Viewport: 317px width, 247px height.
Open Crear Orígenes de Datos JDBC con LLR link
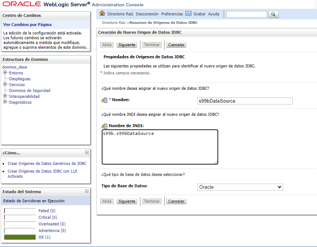[x=43, y=174]
